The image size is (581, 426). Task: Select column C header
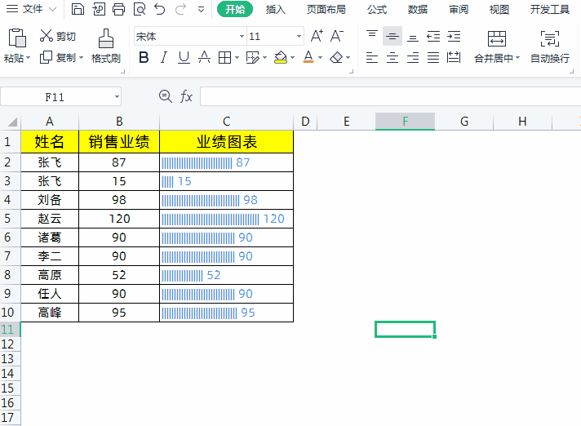click(226, 122)
